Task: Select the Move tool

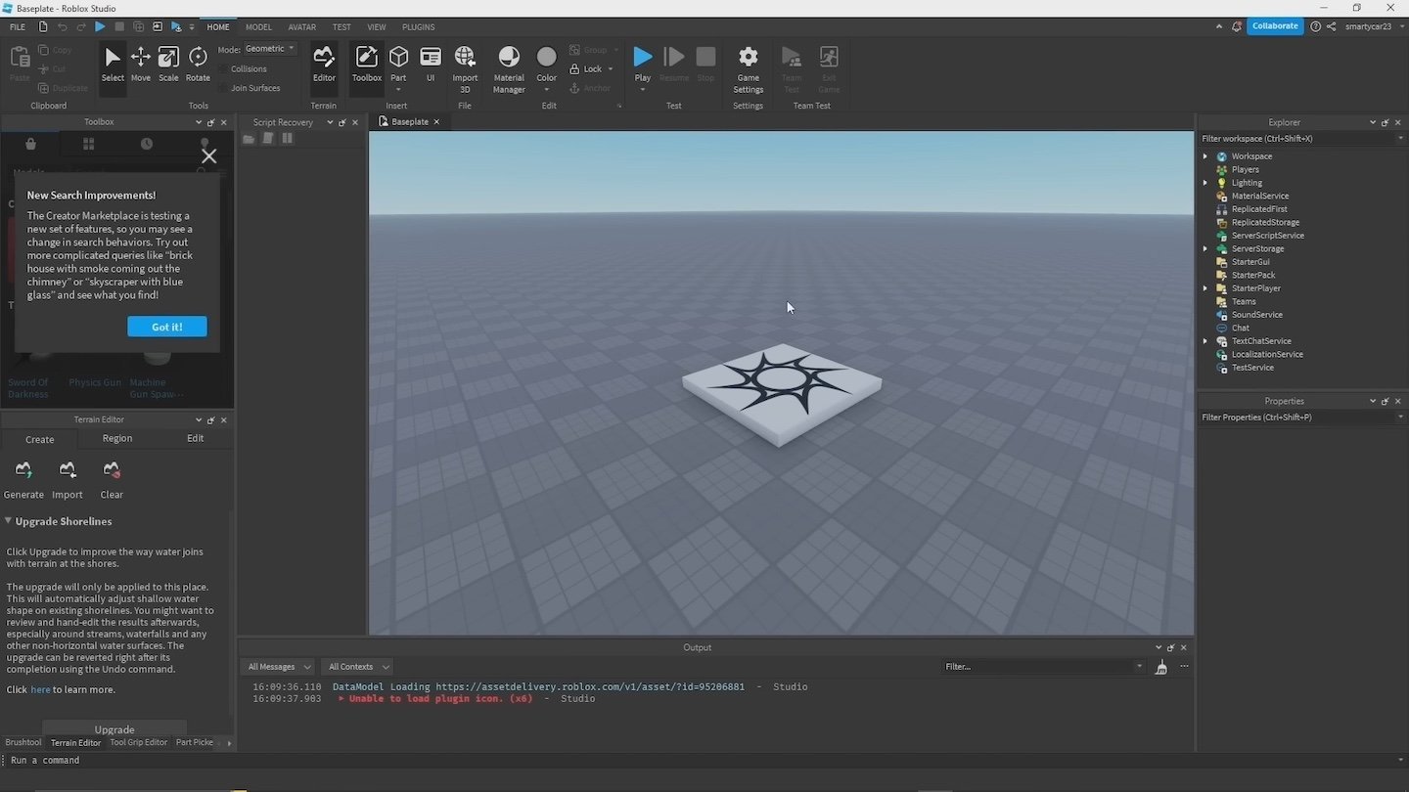Action: click(141, 65)
